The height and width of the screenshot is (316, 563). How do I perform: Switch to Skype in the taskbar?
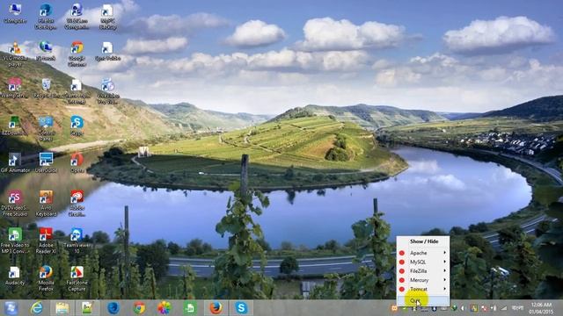coord(241,308)
